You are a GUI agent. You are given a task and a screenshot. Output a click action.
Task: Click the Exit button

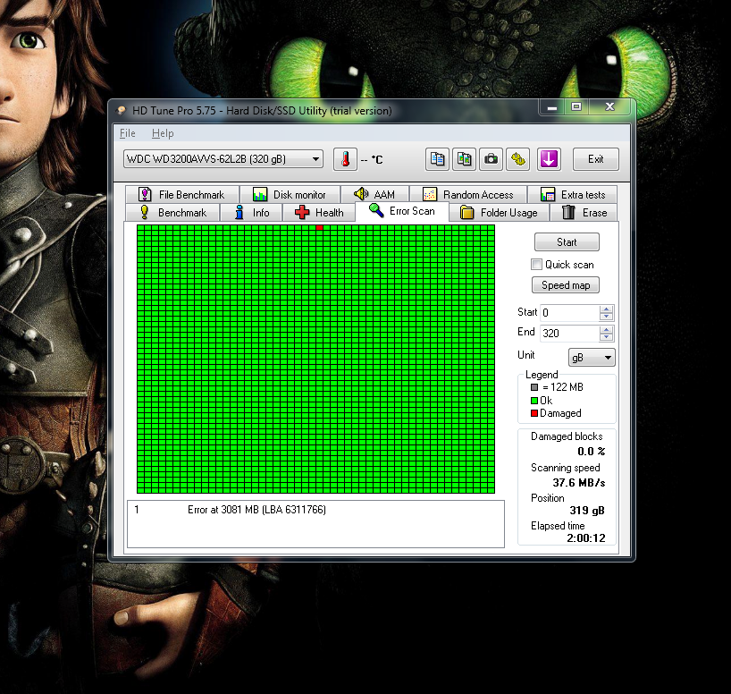tap(595, 159)
